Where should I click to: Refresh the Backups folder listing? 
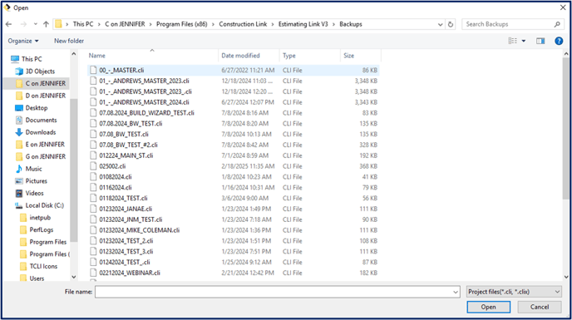tap(451, 24)
